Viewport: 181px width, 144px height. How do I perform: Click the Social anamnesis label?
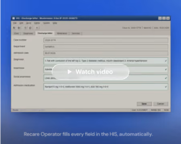point(22,77)
